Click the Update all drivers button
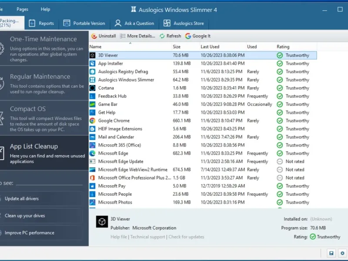348x261 pixels. pos(22,199)
